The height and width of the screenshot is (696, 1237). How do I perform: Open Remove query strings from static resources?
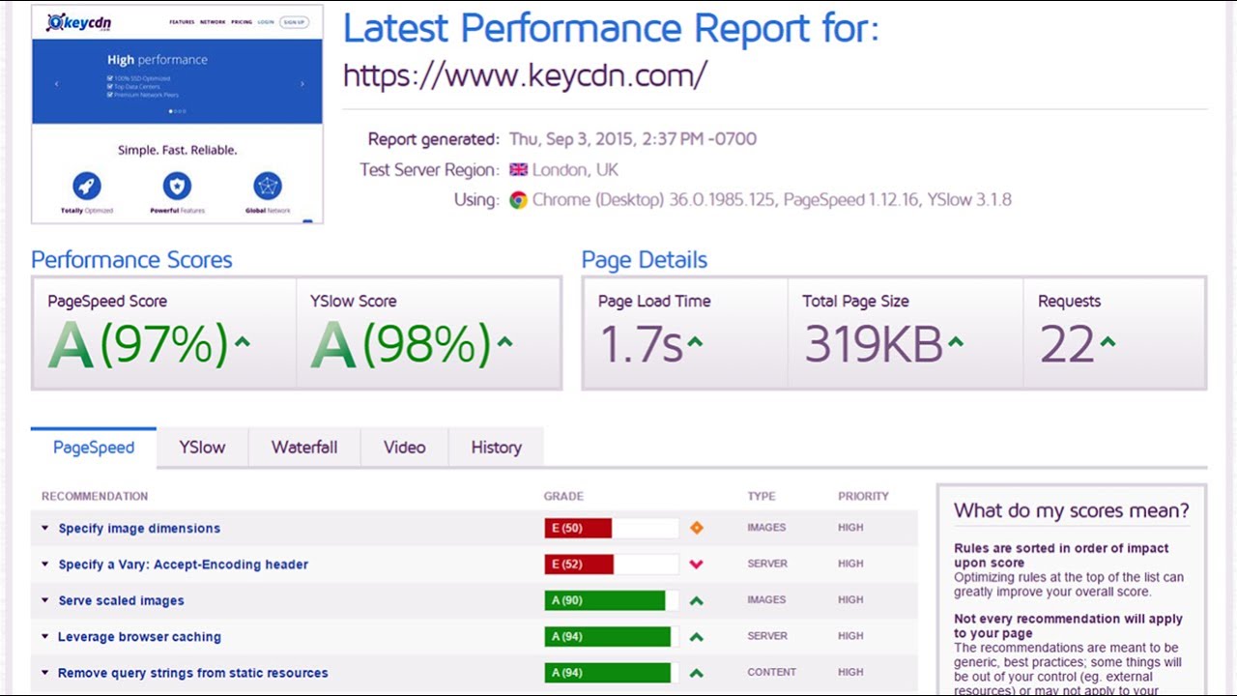tap(192, 673)
